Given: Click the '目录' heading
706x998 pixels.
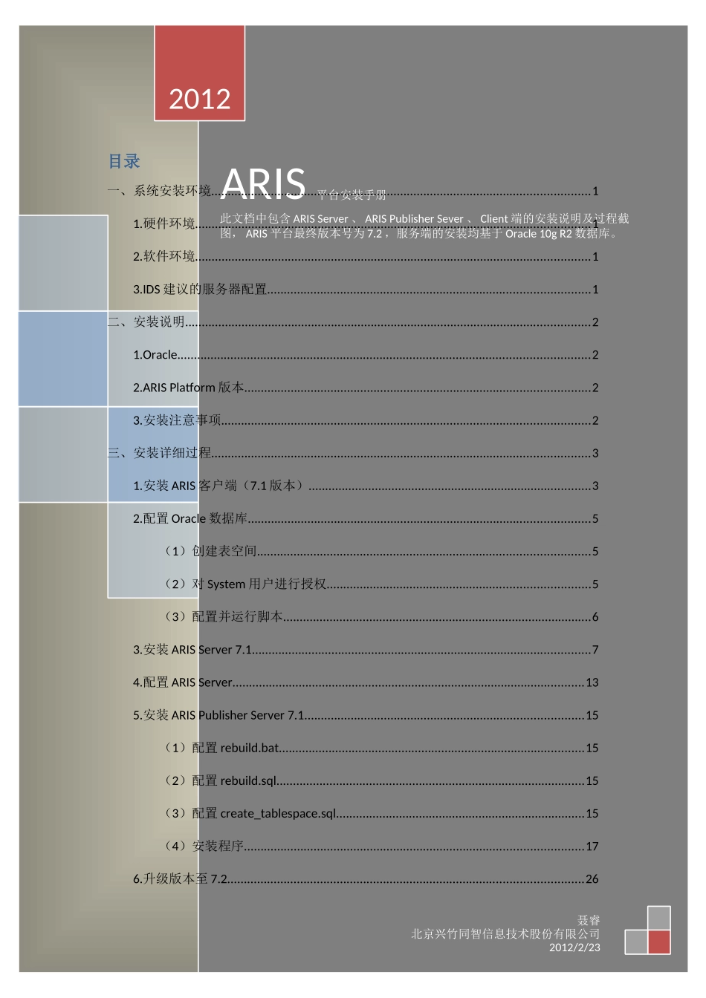Looking at the screenshot, I should pos(124,161).
